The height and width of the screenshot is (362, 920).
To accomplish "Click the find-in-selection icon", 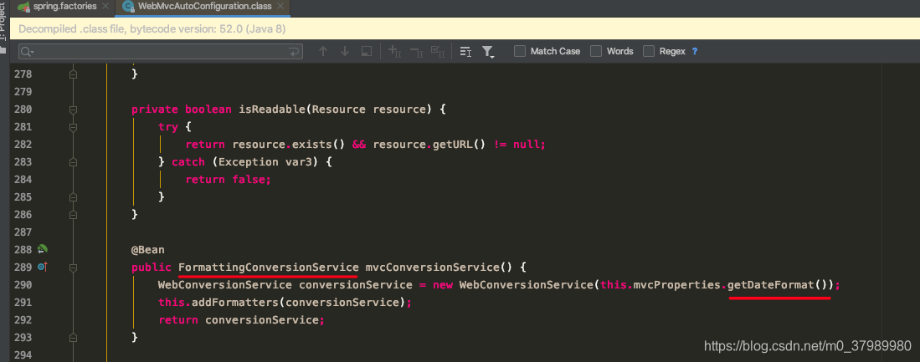I will [x=367, y=52].
